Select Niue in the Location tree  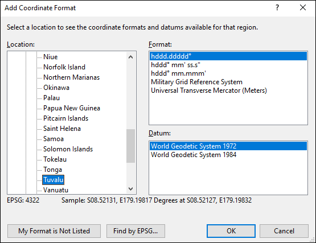50,57
